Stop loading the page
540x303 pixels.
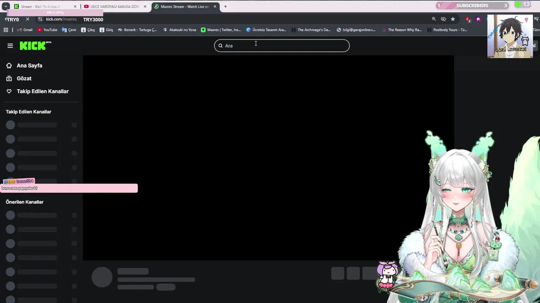pyautogui.click(x=27, y=19)
